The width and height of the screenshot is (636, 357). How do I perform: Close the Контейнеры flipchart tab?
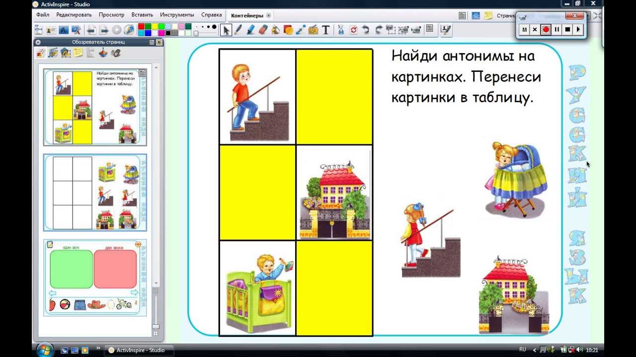[269, 15]
